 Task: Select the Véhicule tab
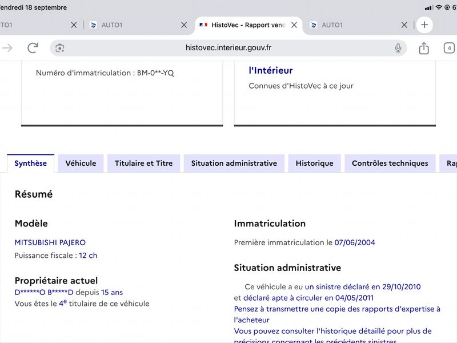coord(81,163)
